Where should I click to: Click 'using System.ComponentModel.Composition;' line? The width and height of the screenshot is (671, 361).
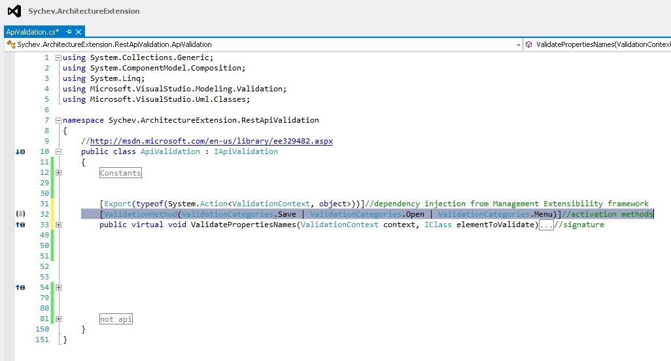(154, 68)
